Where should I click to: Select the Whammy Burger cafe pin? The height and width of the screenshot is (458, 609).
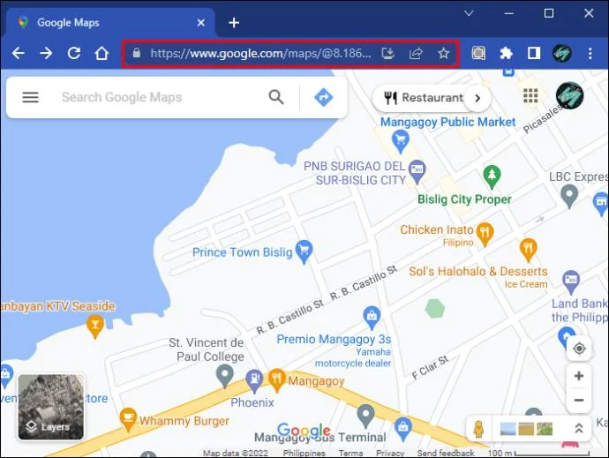point(128,419)
